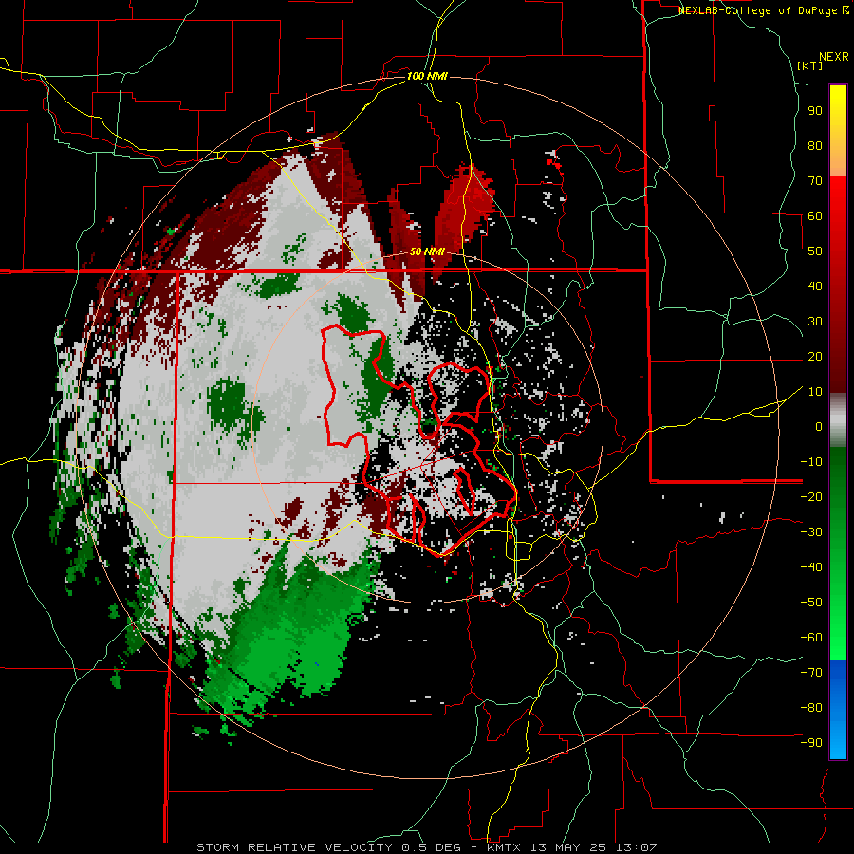
Task: Select the 50 value on velocity scale
Action: tap(815, 251)
